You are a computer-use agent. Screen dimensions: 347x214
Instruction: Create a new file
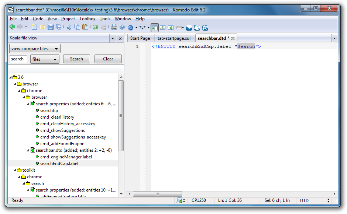tap(34, 27)
